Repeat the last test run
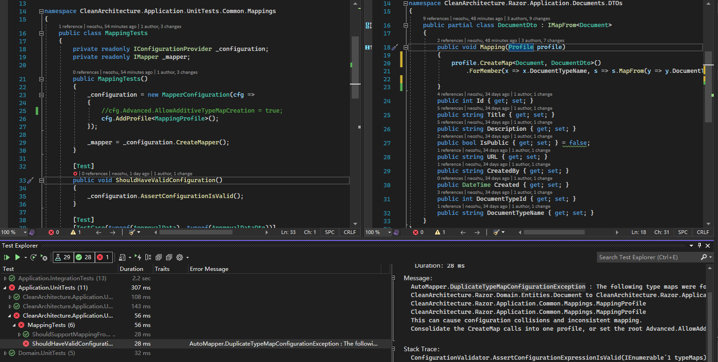This screenshot has height=362, width=718. point(34,257)
